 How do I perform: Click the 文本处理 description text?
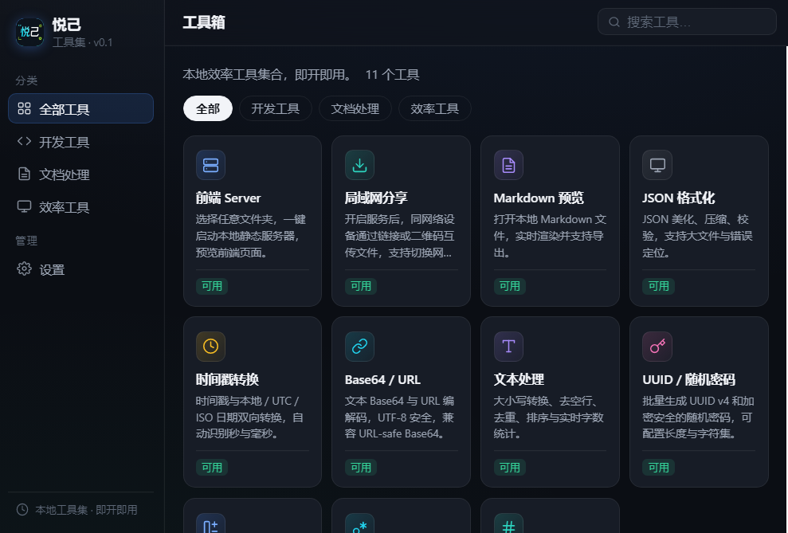pos(548,417)
